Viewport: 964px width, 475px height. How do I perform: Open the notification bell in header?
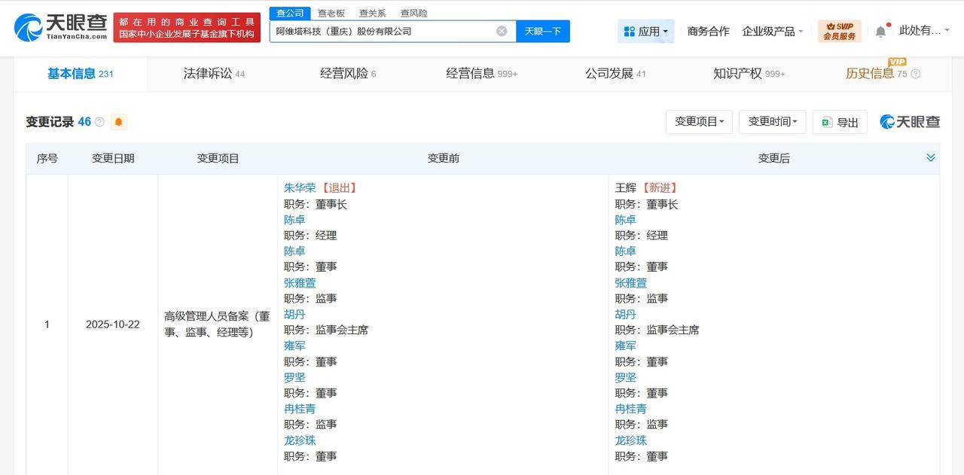coord(880,32)
